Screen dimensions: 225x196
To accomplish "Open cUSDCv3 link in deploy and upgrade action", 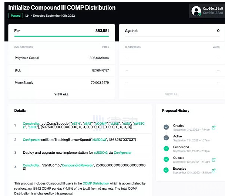I will point(101,153).
